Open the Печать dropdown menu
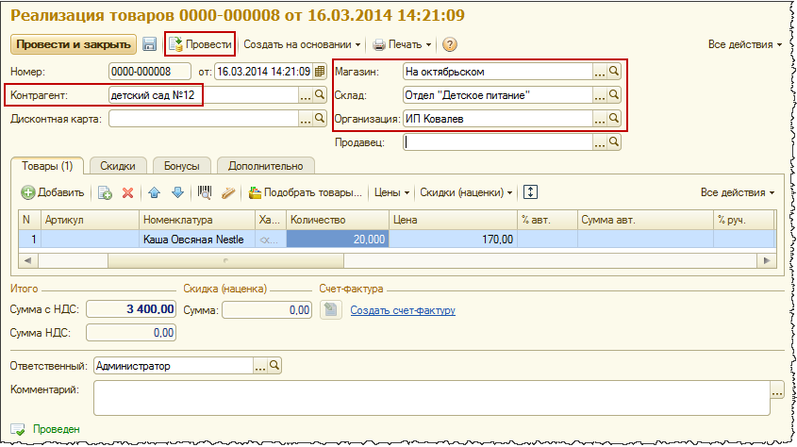This screenshot has height=447, width=797. [402, 44]
